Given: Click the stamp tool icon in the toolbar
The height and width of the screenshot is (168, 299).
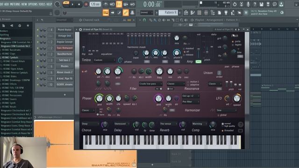Looking at the screenshot, I should pyautogui.click(x=132, y=13).
